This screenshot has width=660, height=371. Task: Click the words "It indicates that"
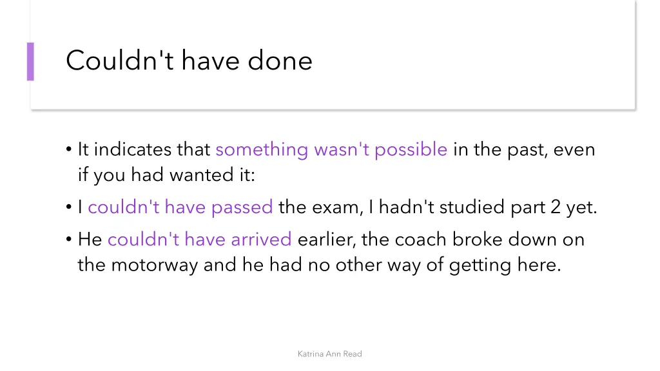coord(144,149)
